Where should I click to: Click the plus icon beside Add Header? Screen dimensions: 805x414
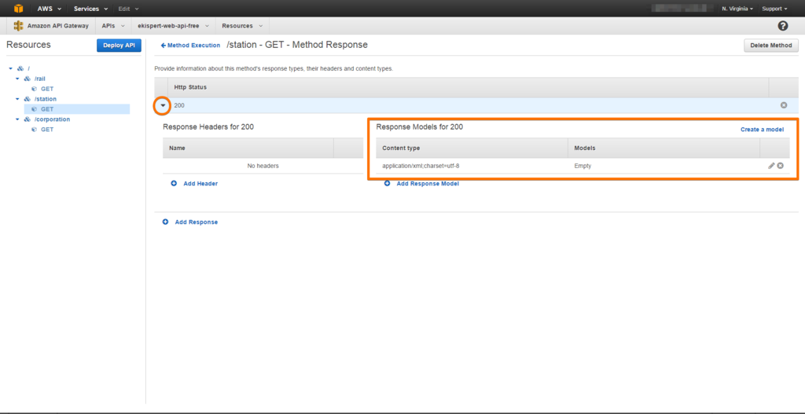pyautogui.click(x=174, y=183)
